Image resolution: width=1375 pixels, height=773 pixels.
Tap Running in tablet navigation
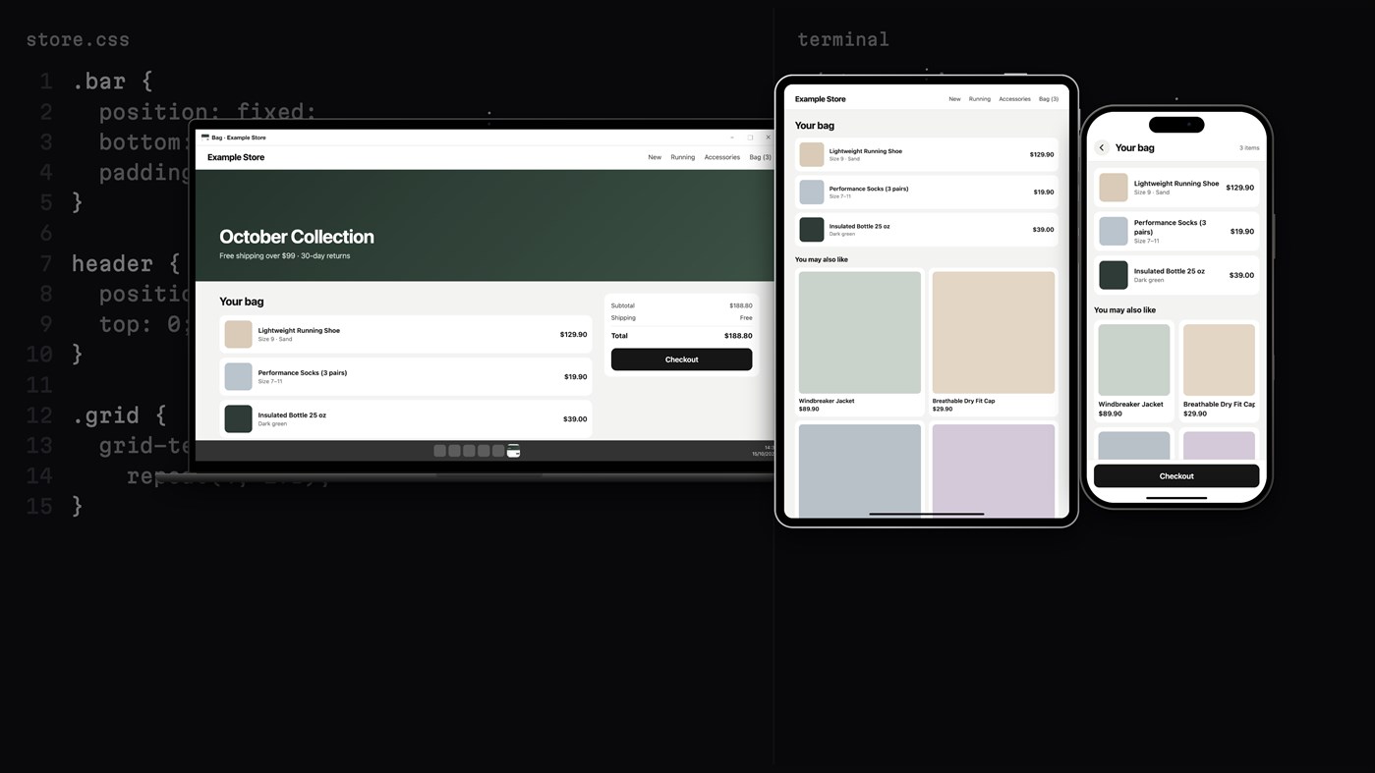980,99
